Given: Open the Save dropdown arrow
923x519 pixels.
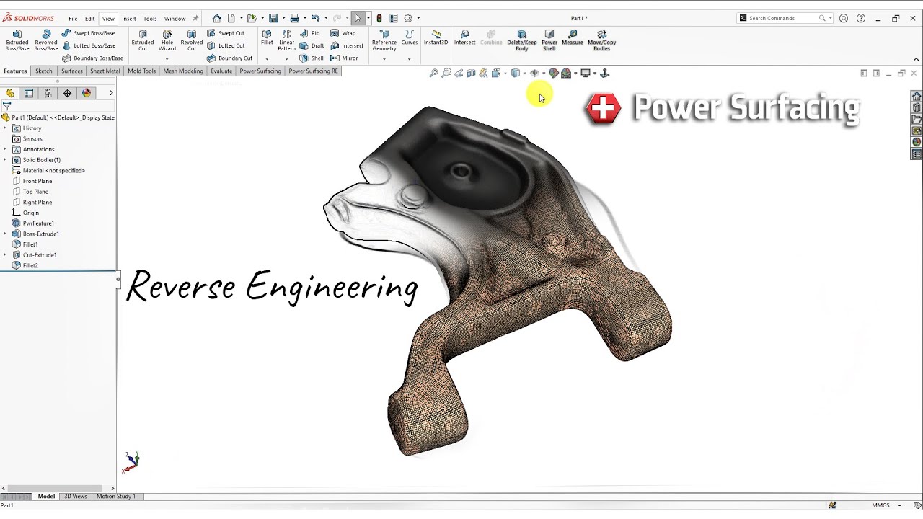Looking at the screenshot, I should (x=283, y=18).
